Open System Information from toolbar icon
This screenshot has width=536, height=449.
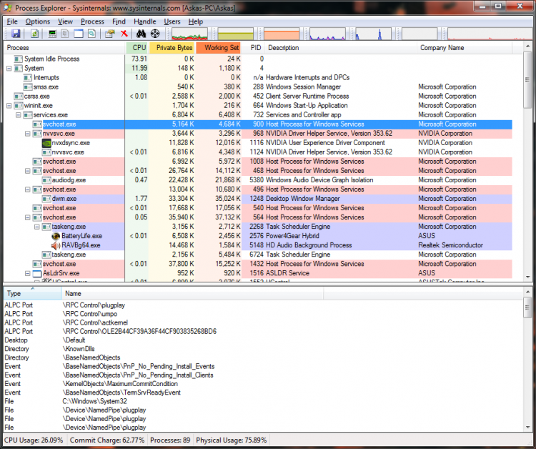click(52, 34)
